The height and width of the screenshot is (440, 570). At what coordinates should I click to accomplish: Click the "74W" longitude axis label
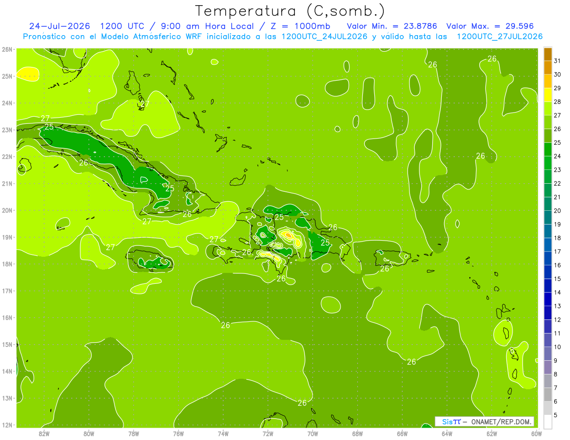tap(223, 433)
